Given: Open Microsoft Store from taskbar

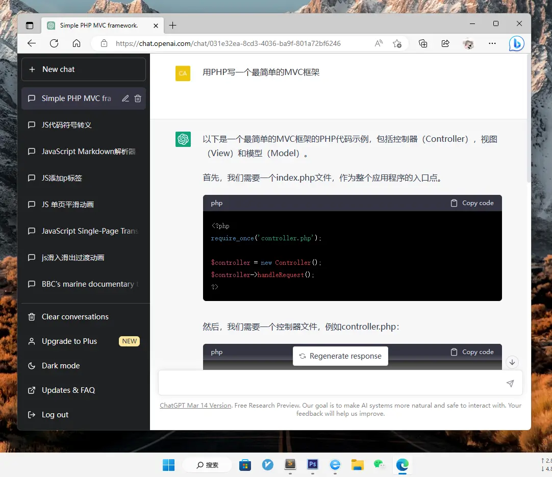Looking at the screenshot, I should click(245, 465).
